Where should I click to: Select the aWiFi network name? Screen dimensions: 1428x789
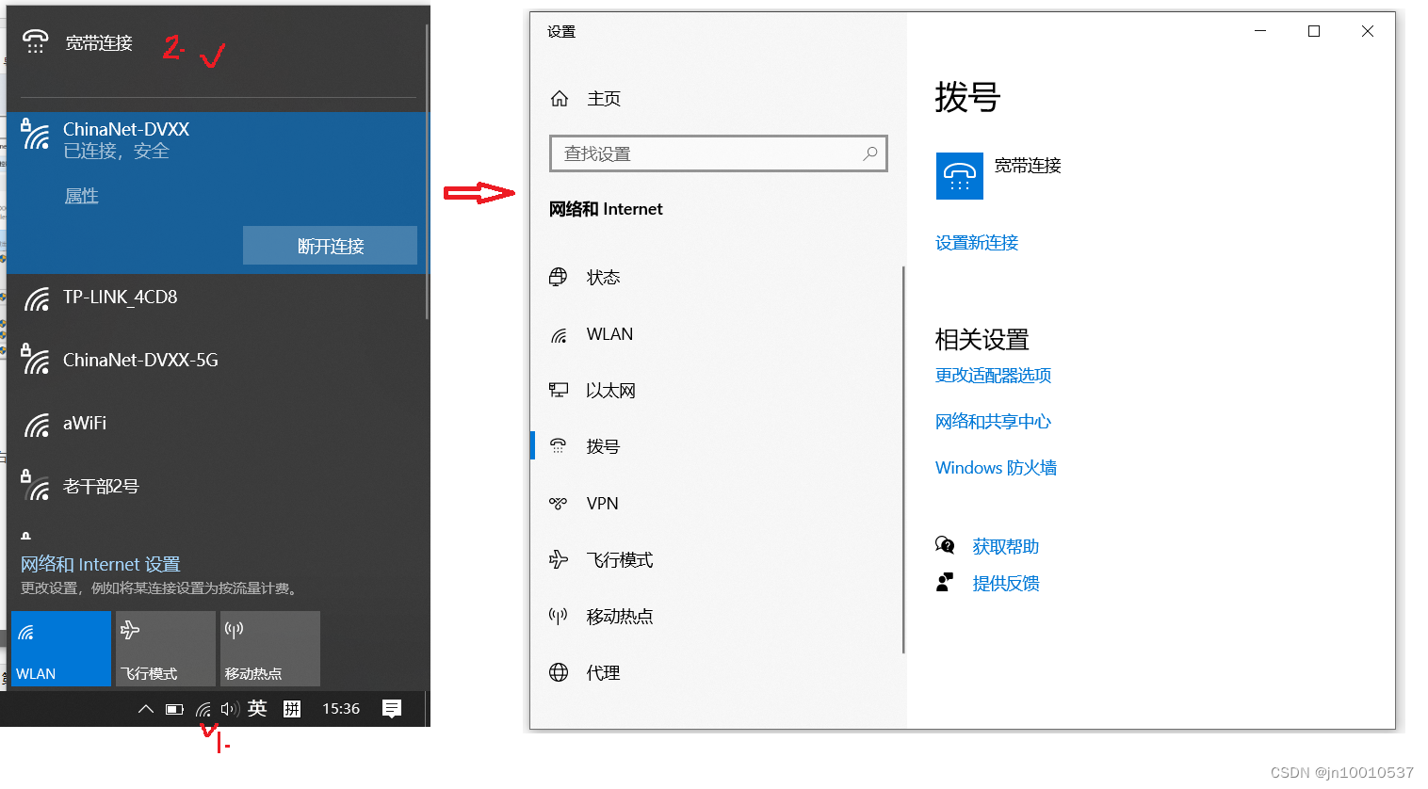[x=85, y=423]
